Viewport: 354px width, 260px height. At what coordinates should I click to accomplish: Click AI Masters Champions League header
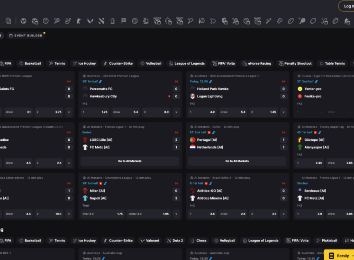pyautogui.click(x=119, y=178)
